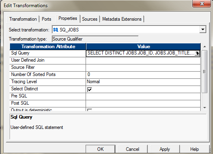Open the Sources tab
The image size is (213, 154).
[90, 19]
